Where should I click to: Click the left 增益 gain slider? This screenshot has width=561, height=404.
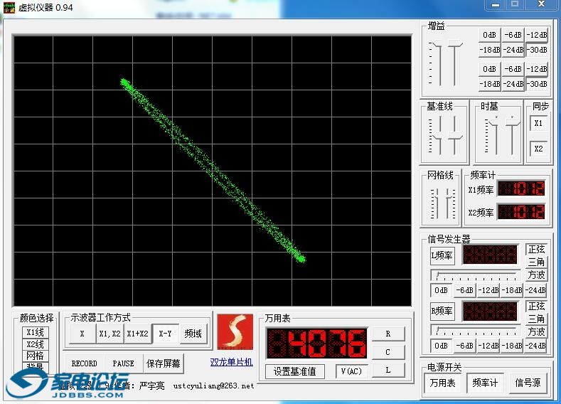click(x=439, y=63)
